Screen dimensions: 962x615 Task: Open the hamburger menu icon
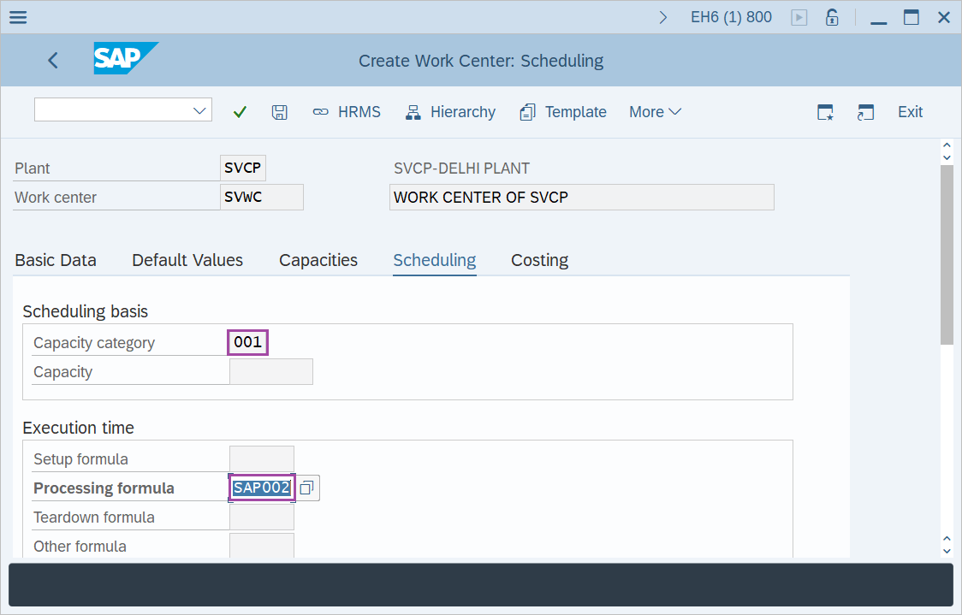click(17, 16)
